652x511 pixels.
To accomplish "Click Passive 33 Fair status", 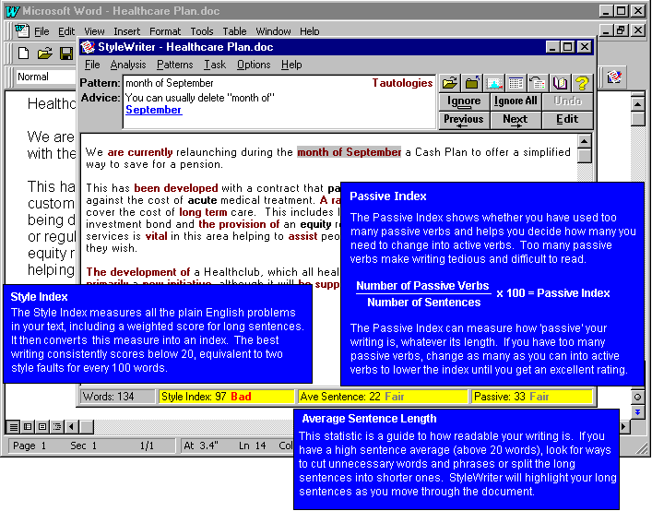I will pos(532,397).
